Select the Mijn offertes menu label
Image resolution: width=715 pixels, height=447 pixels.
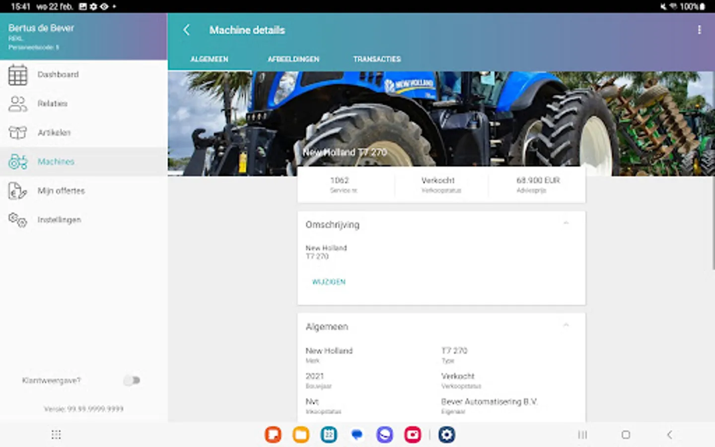(x=61, y=191)
